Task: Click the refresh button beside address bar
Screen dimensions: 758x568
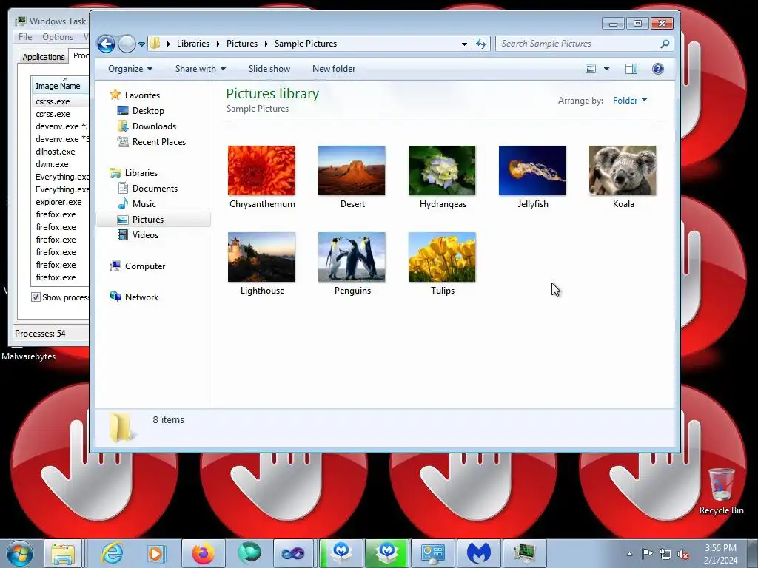Action: 481,44
